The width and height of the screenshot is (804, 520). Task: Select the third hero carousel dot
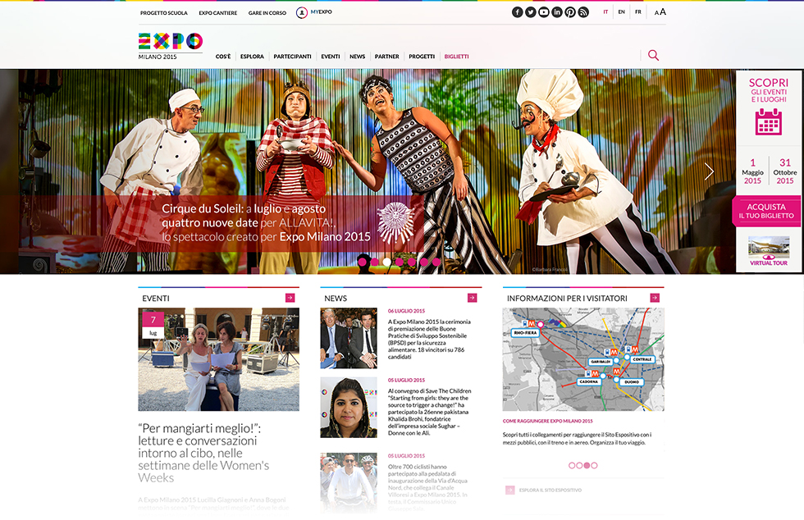click(386, 262)
